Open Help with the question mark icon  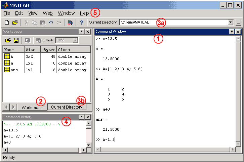click(x=82, y=23)
